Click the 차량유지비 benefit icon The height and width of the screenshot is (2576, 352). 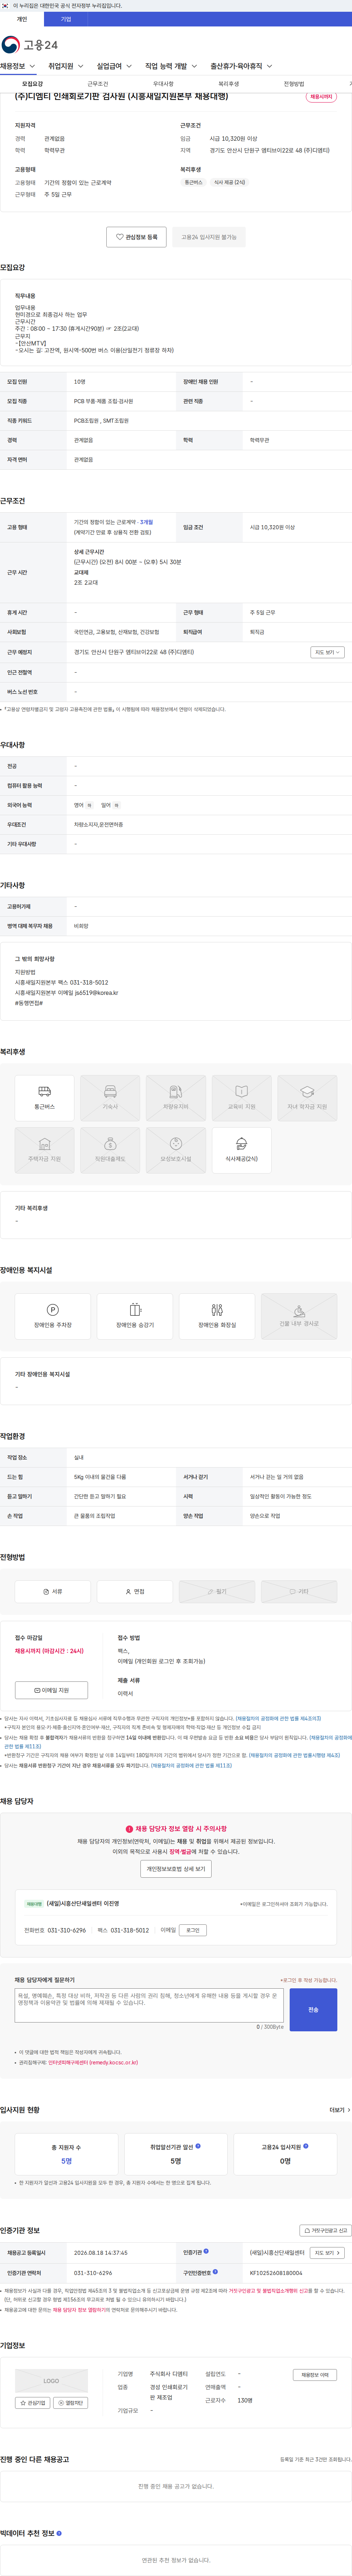point(176,1098)
